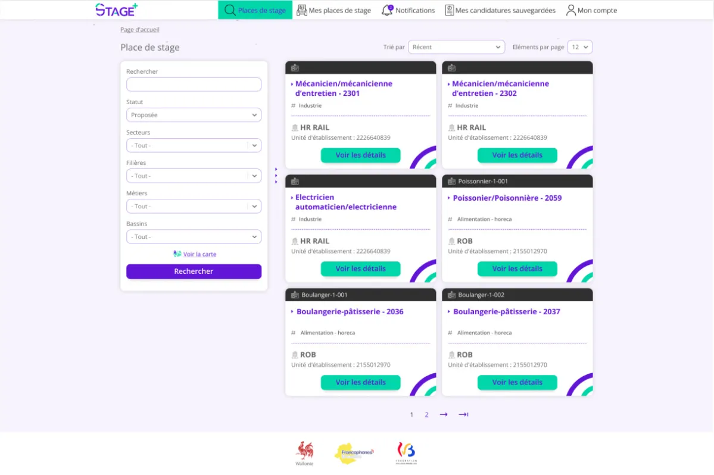Click the notifications bell icon
Screen dimensions: 714x475
pyautogui.click(x=387, y=10)
